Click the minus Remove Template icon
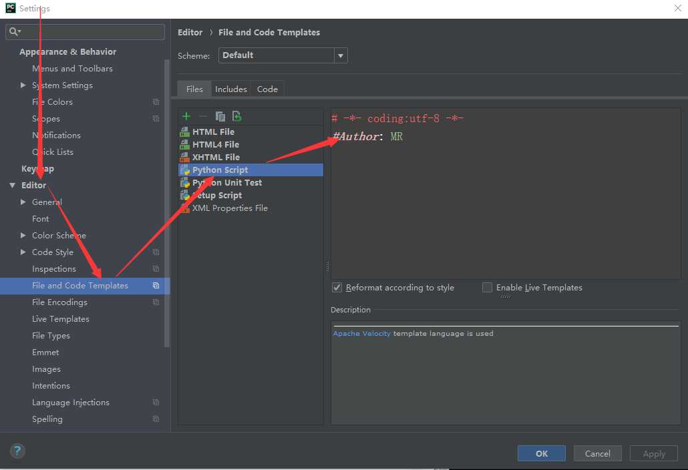The image size is (688, 470). pos(202,116)
